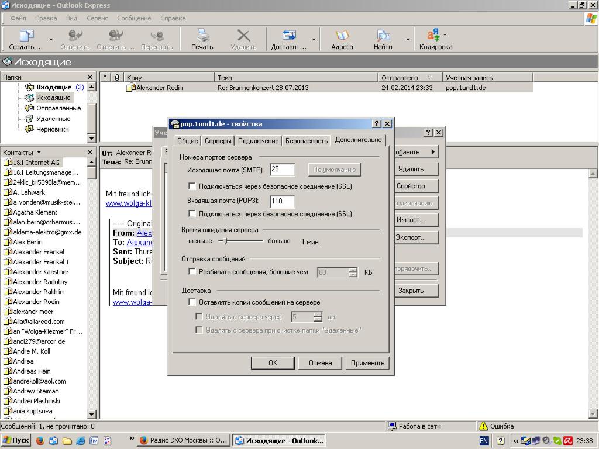The image size is (599, 449).
Task: Switch to the Серверы tab
Action: [218, 141]
